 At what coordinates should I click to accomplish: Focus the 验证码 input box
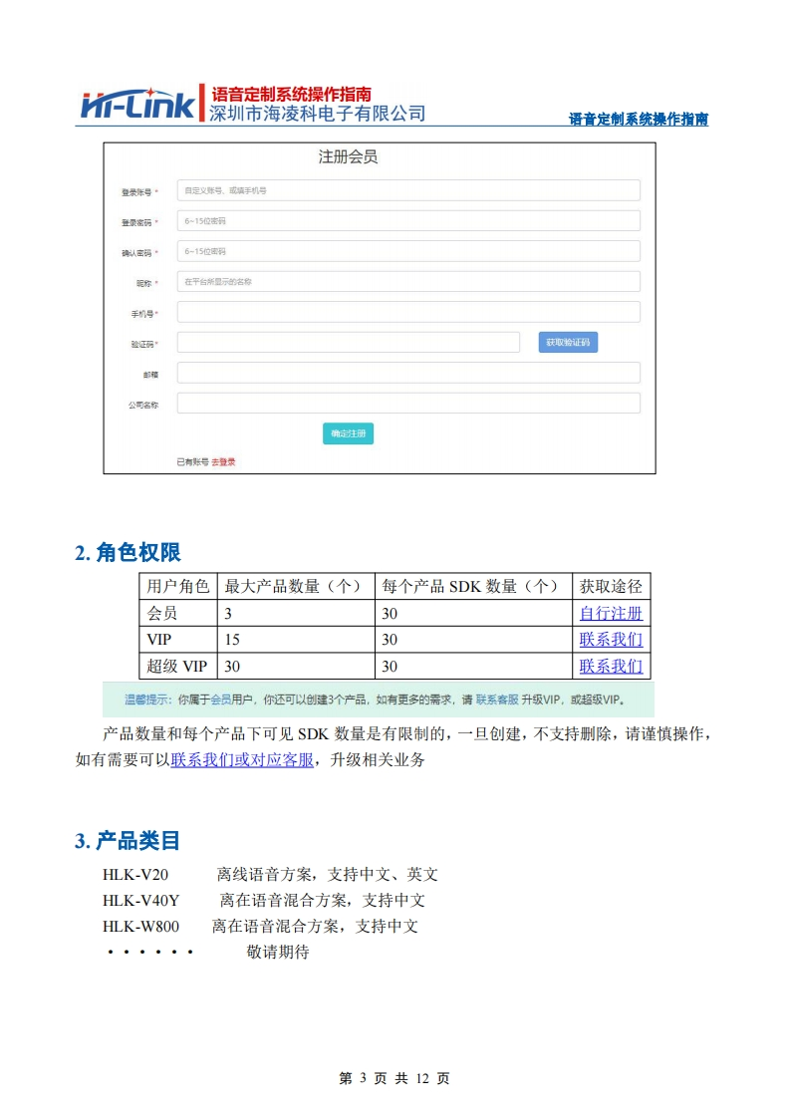coord(349,343)
